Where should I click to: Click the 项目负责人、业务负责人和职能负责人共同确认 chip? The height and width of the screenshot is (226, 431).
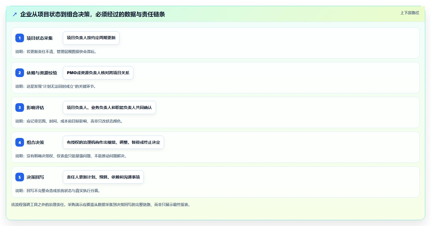click(109, 107)
